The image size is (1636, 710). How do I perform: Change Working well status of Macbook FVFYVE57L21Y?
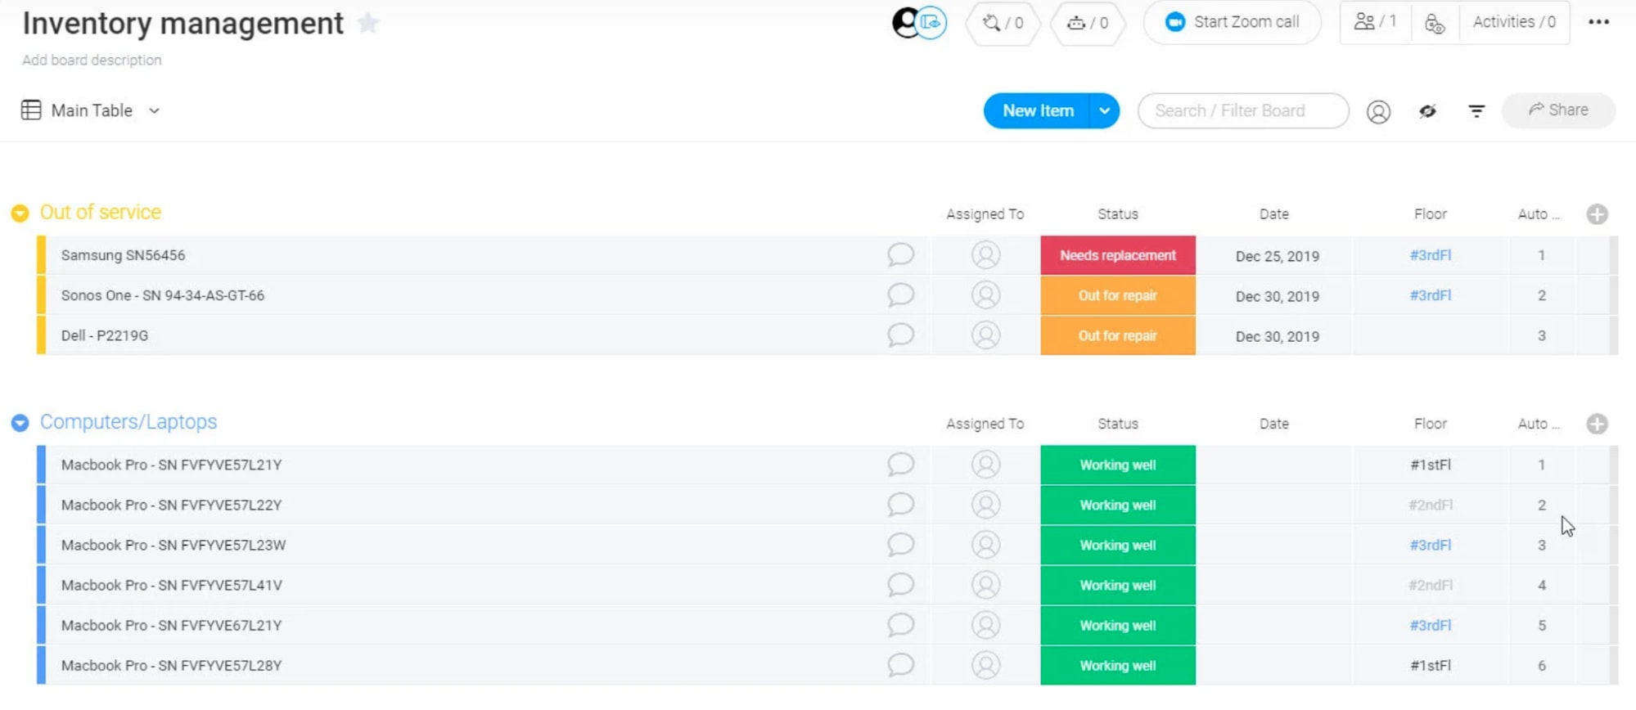pyautogui.click(x=1118, y=465)
